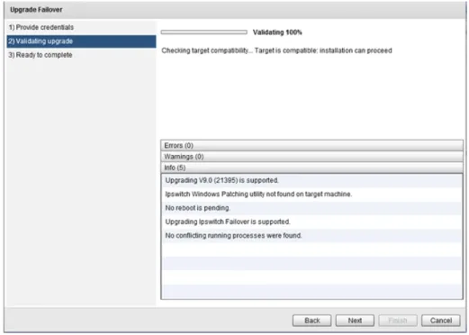The image size is (469, 335).
Task: Select 'Ipswitch Windows Patching utility not found' row
Action: 311,195
